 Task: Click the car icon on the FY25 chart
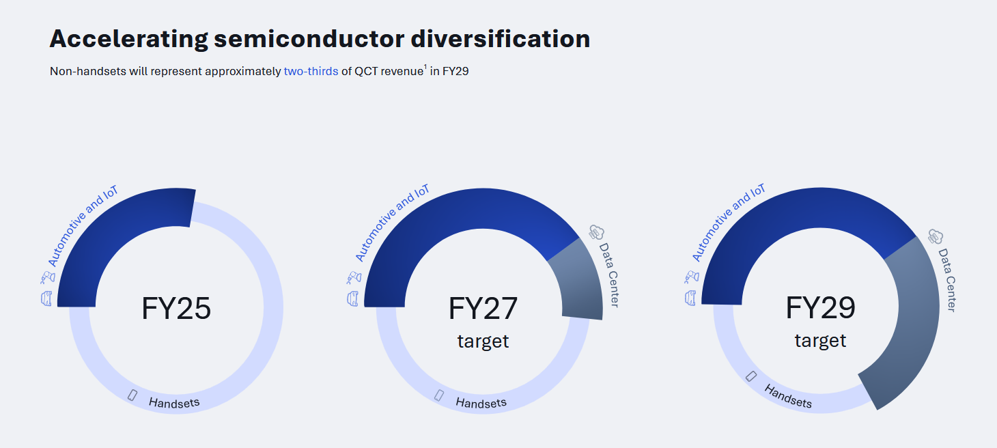tap(47, 298)
